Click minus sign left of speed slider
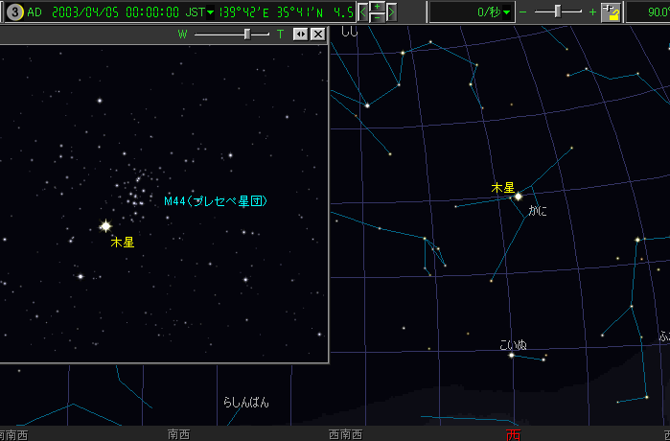This screenshot has height=441, width=670. click(522, 12)
